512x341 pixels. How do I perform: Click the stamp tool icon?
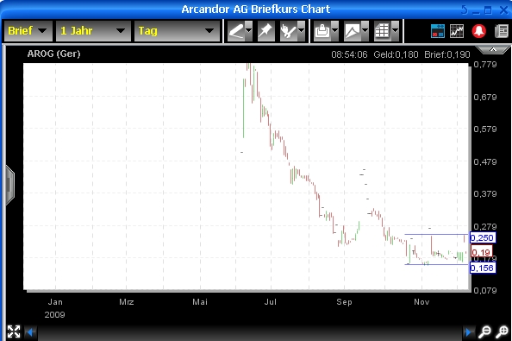pyautogui.click(x=322, y=31)
